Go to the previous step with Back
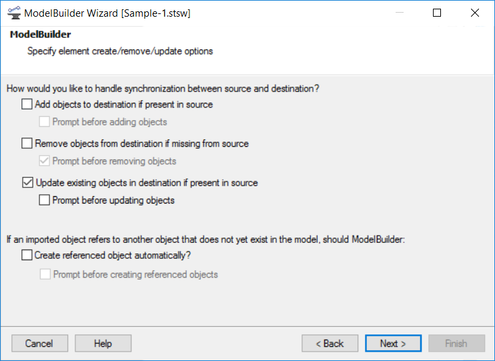The height and width of the screenshot is (361, 495). pyautogui.click(x=330, y=343)
